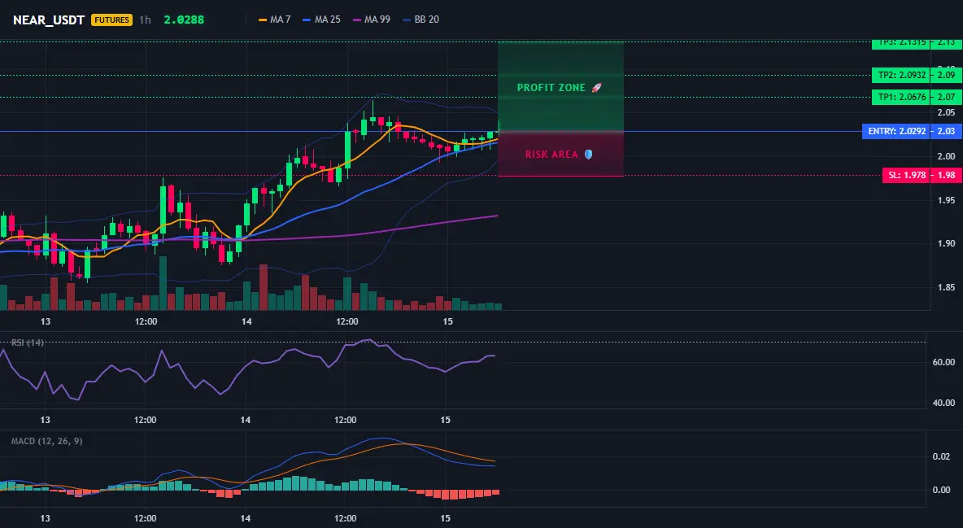
Task: Click the 1.95 price axis value
Action: 947,200
